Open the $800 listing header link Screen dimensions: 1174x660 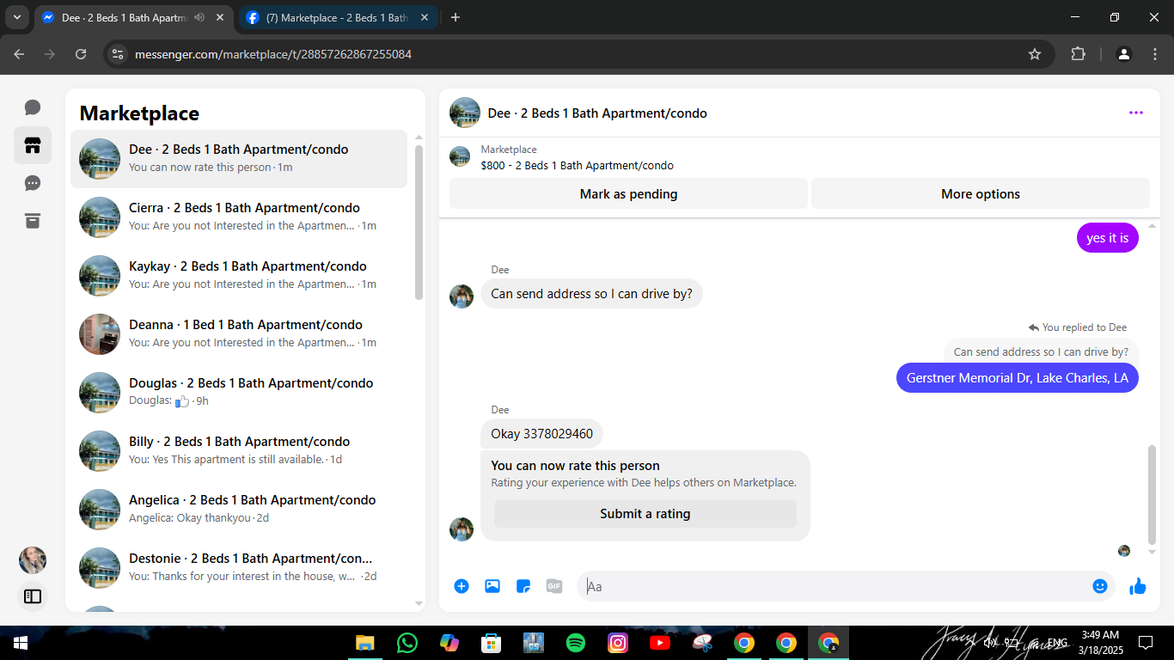577,165
